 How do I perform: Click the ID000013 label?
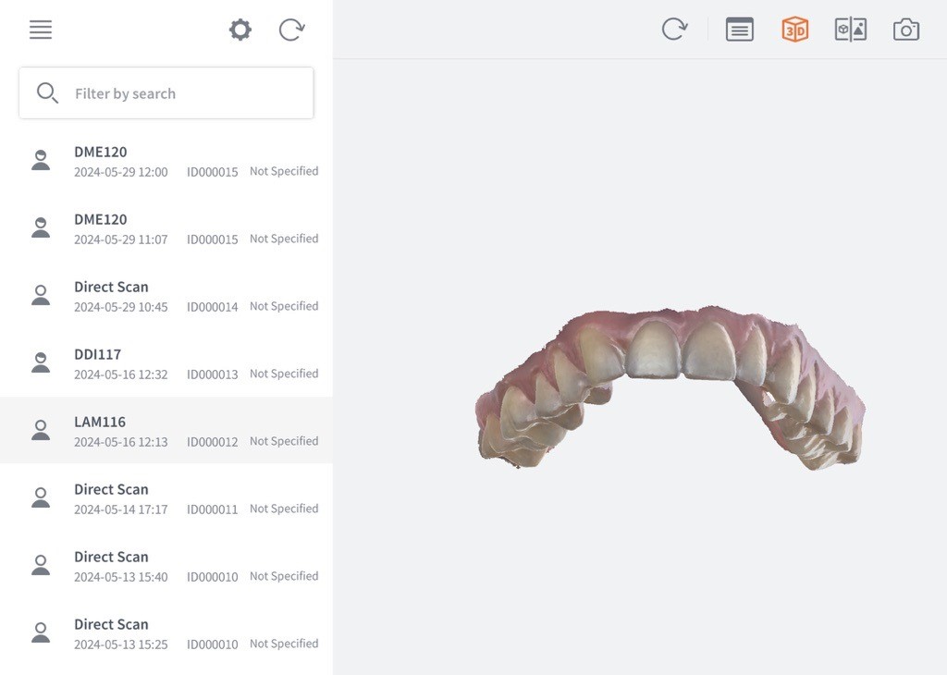pyautogui.click(x=212, y=374)
